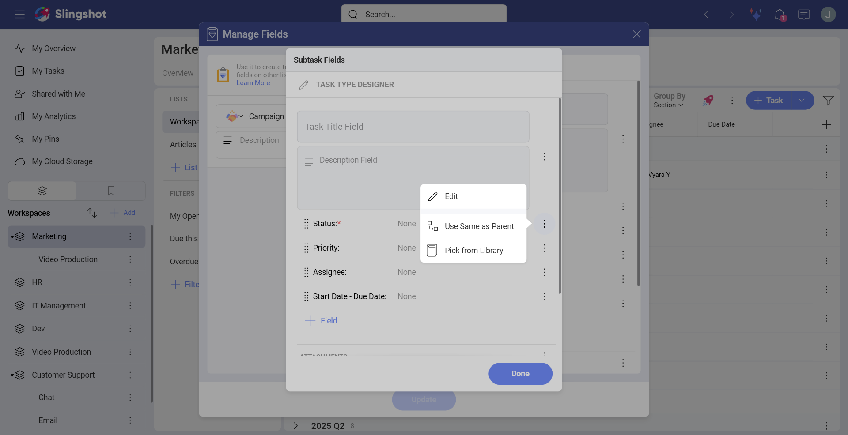Sort workspaces with the sort arrows icon
Screen dimensions: 848x435
[92, 213]
